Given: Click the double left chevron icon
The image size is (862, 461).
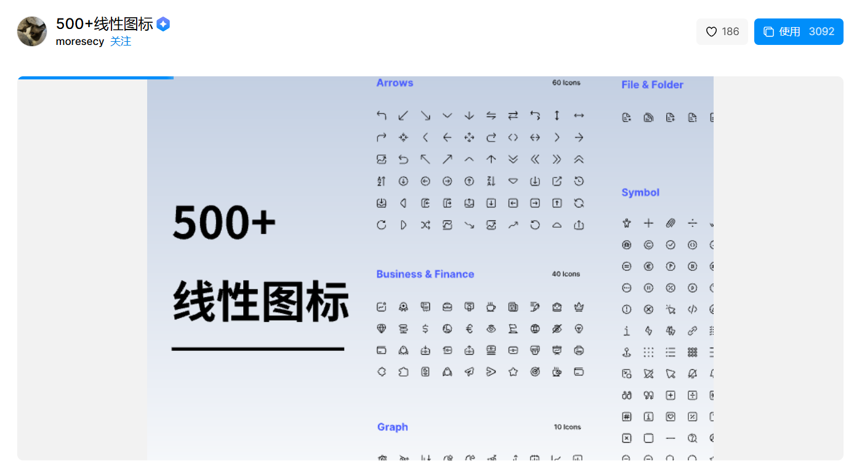Looking at the screenshot, I should [x=535, y=159].
